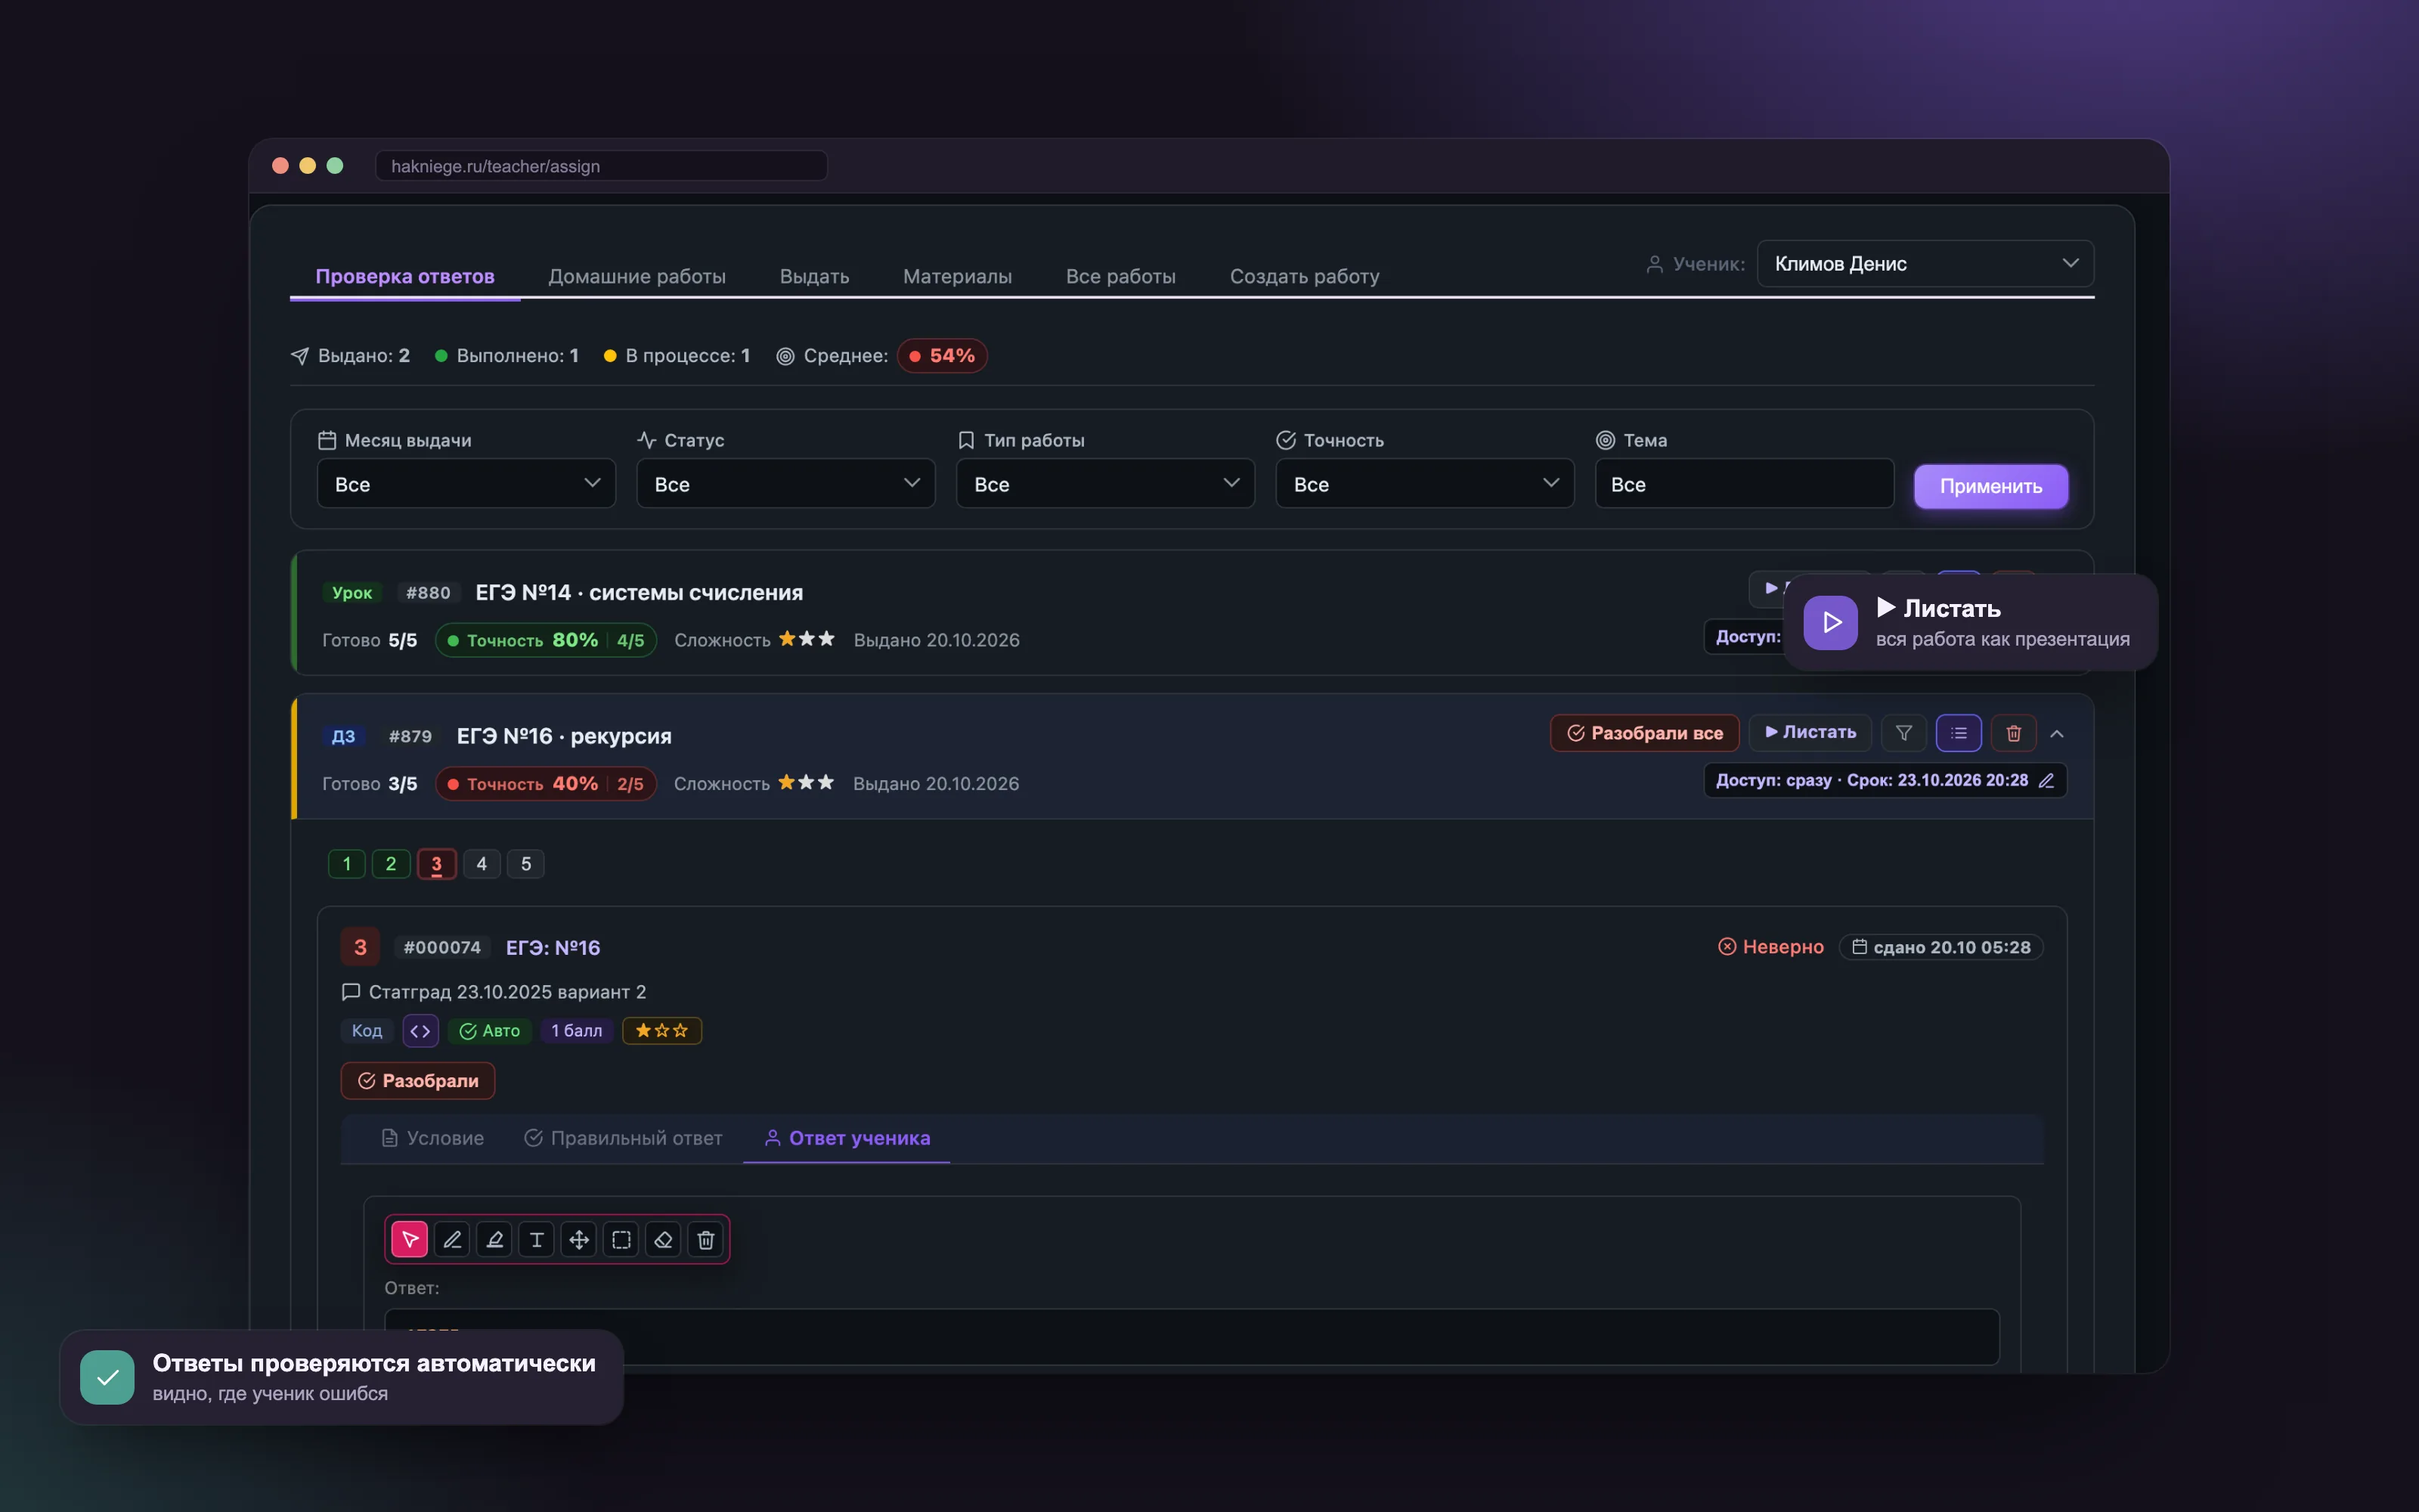Image resolution: width=2419 pixels, height=1512 pixels.
Task: Go to question 5 in pager
Action: click(x=526, y=865)
